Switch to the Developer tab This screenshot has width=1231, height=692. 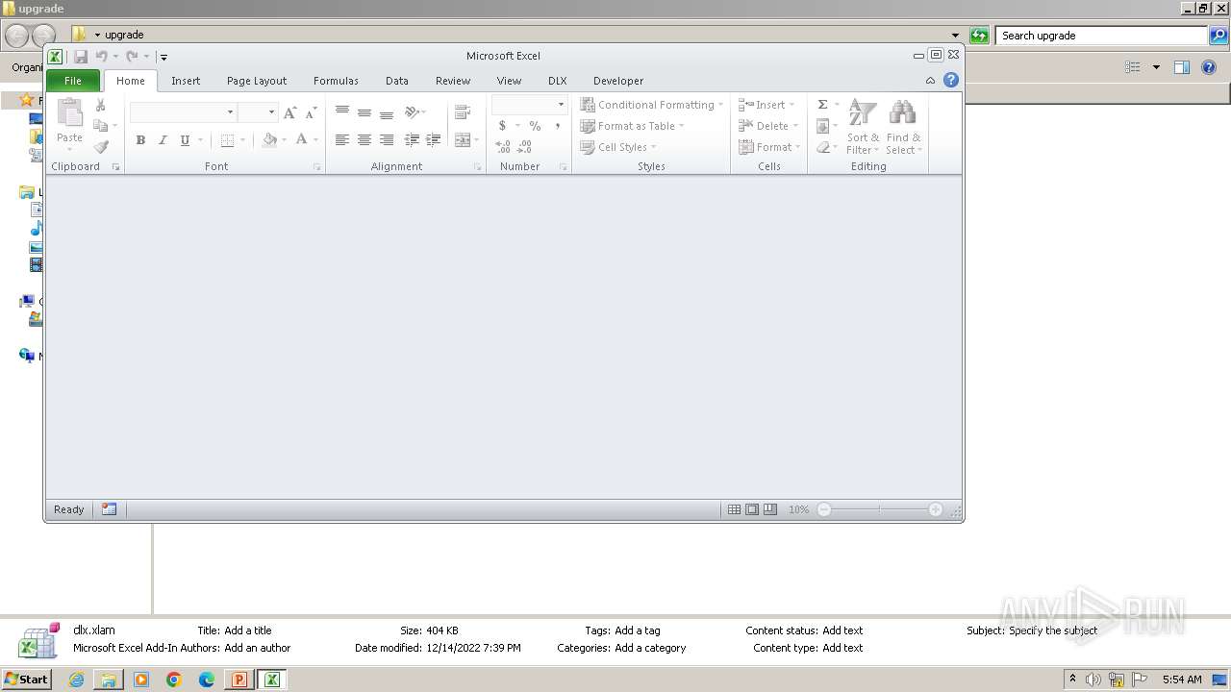coord(618,81)
